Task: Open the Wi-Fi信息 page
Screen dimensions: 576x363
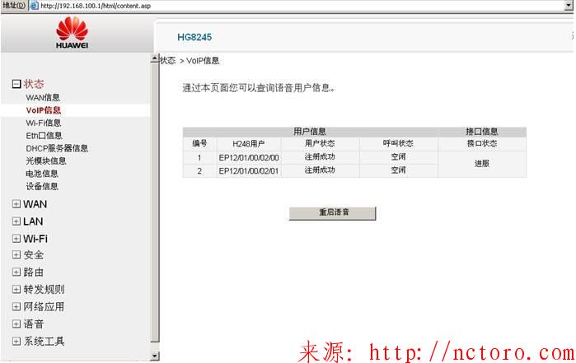Action: (x=44, y=123)
